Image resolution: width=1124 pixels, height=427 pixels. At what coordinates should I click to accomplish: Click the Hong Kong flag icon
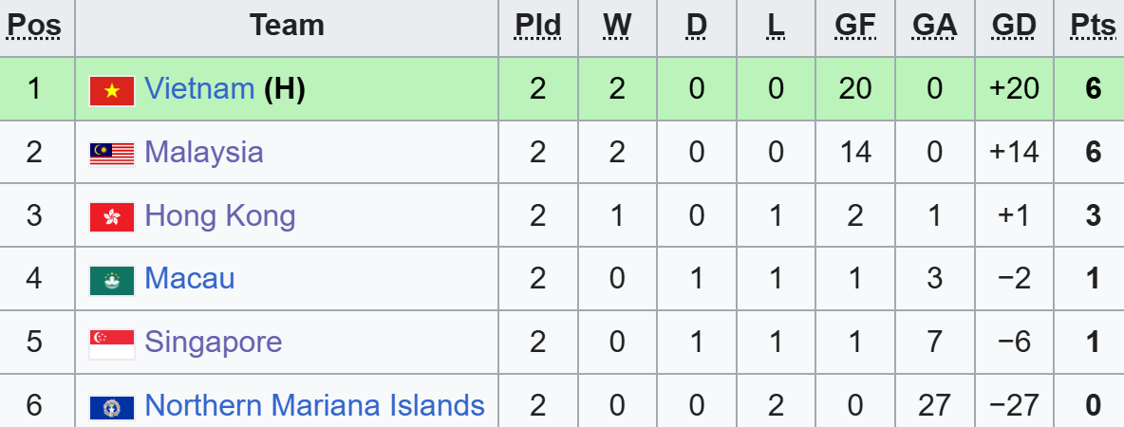click(112, 216)
